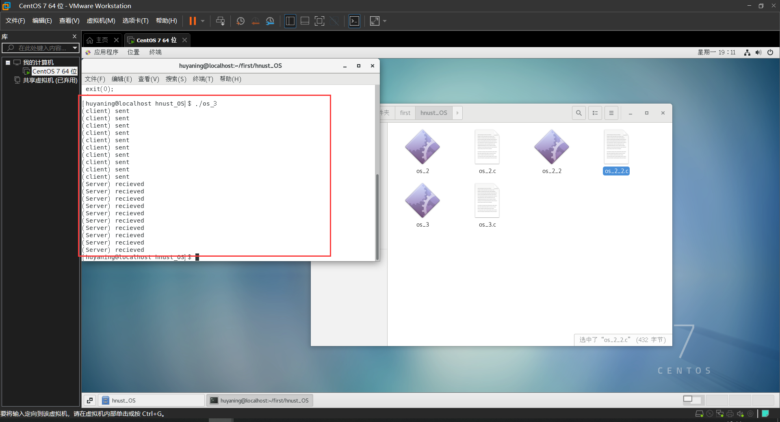
Task: Click the show desktop icon in GNOME taskbar
Action: tap(90, 400)
